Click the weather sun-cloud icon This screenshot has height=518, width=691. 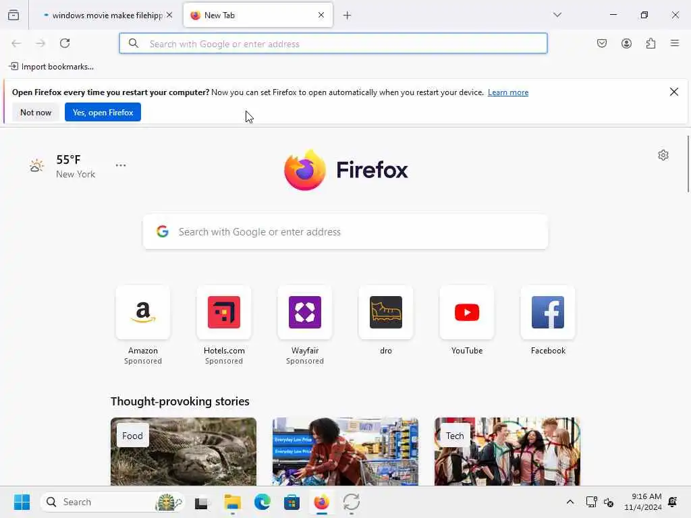point(36,166)
